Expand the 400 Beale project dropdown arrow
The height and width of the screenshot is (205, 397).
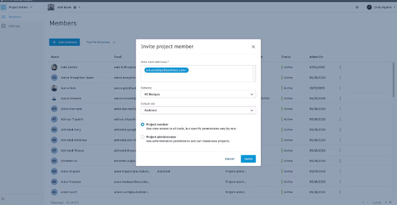point(80,7)
